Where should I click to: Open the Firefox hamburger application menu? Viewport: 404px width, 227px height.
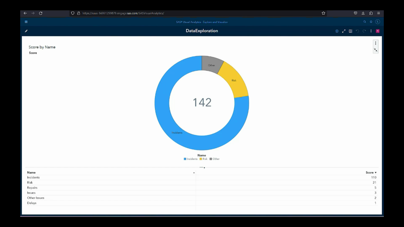379,13
